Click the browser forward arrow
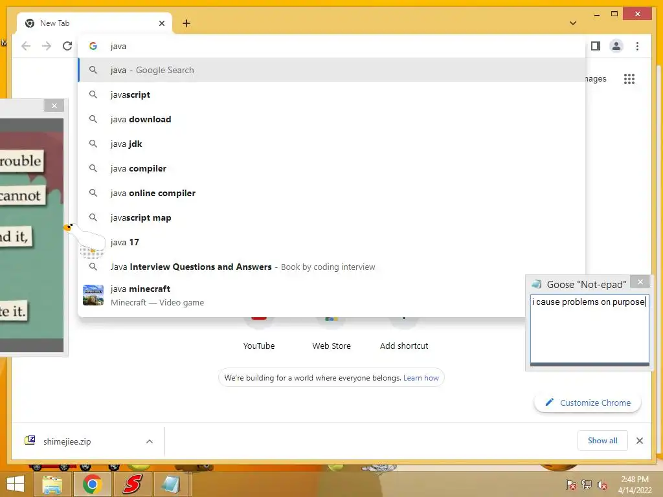Screen dimensions: 663x497 coord(47,46)
